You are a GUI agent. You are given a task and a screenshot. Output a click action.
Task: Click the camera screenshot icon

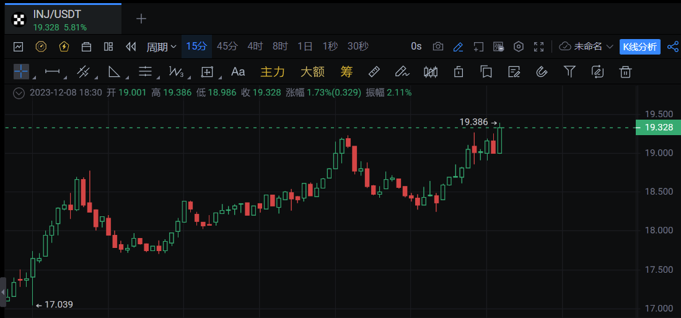(x=438, y=46)
